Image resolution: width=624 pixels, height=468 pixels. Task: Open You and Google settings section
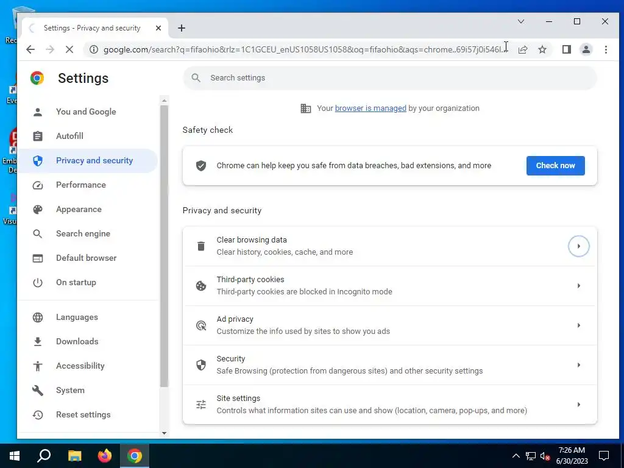[x=88, y=112]
